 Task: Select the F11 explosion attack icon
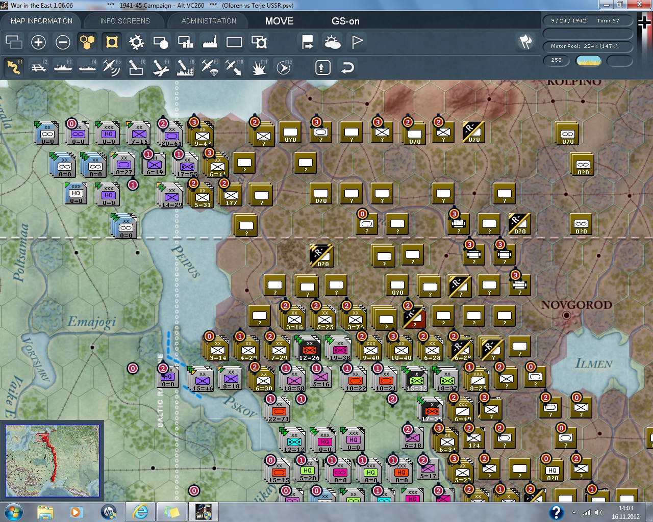point(259,67)
